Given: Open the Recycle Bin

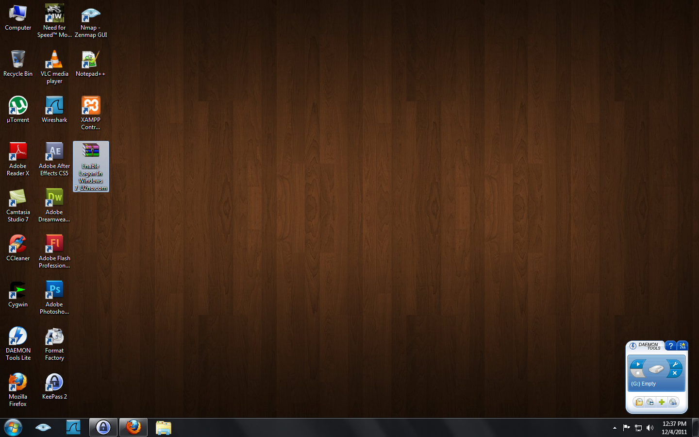Looking at the screenshot, I should click(18, 61).
